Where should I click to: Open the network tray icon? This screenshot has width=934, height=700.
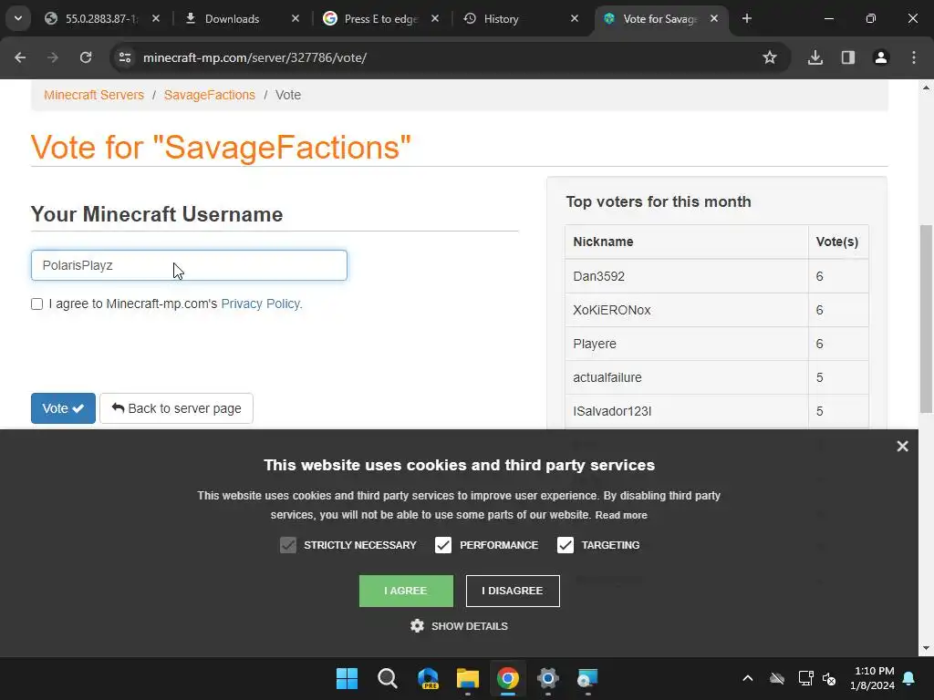click(806, 678)
